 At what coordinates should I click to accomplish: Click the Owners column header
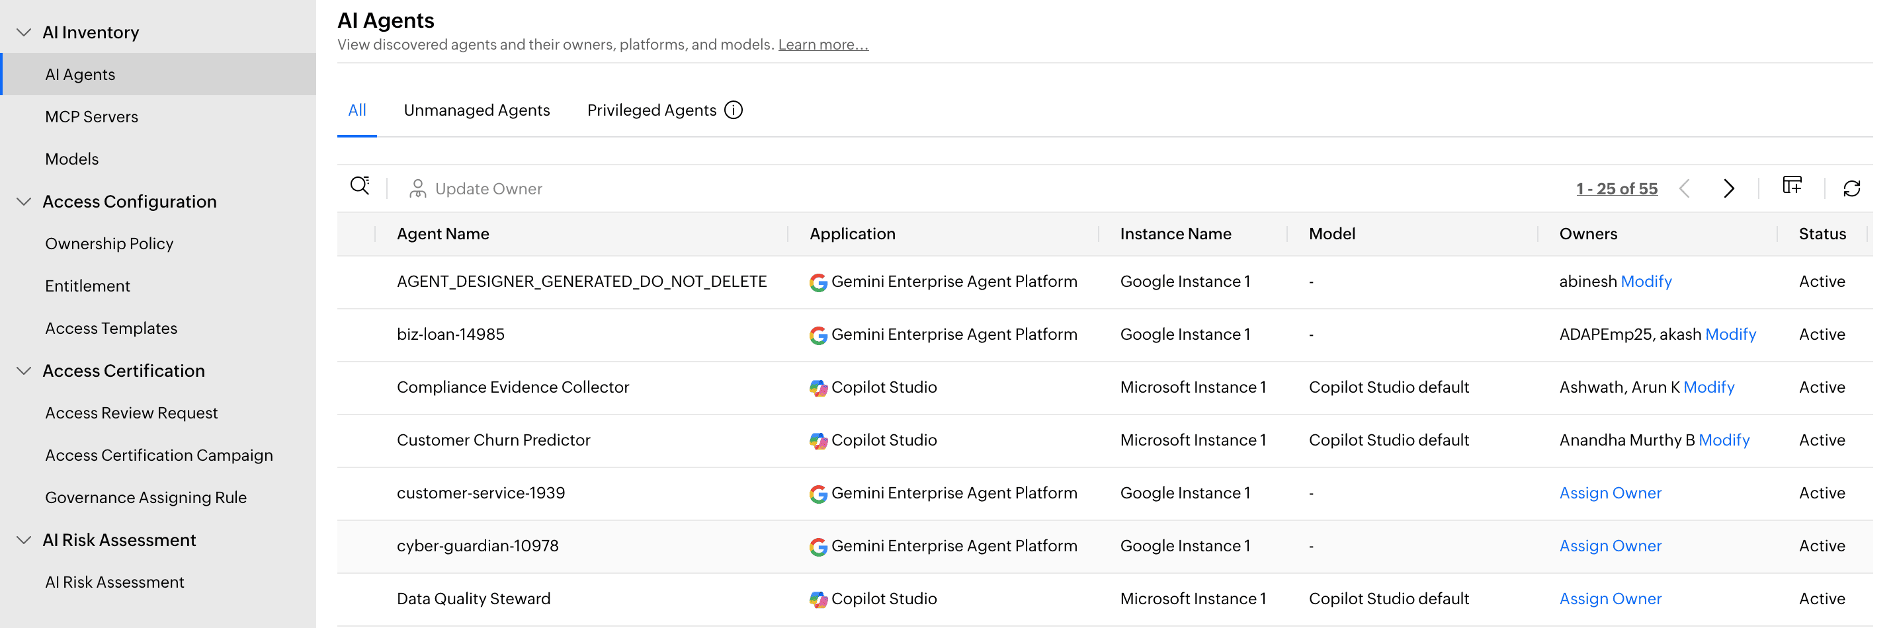[1588, 233]
